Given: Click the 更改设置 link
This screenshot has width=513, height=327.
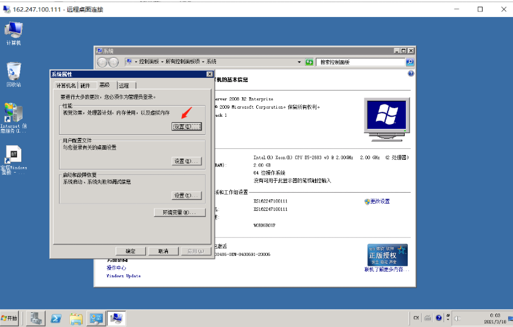Looking at the screenshot, I should coord(380,202).
